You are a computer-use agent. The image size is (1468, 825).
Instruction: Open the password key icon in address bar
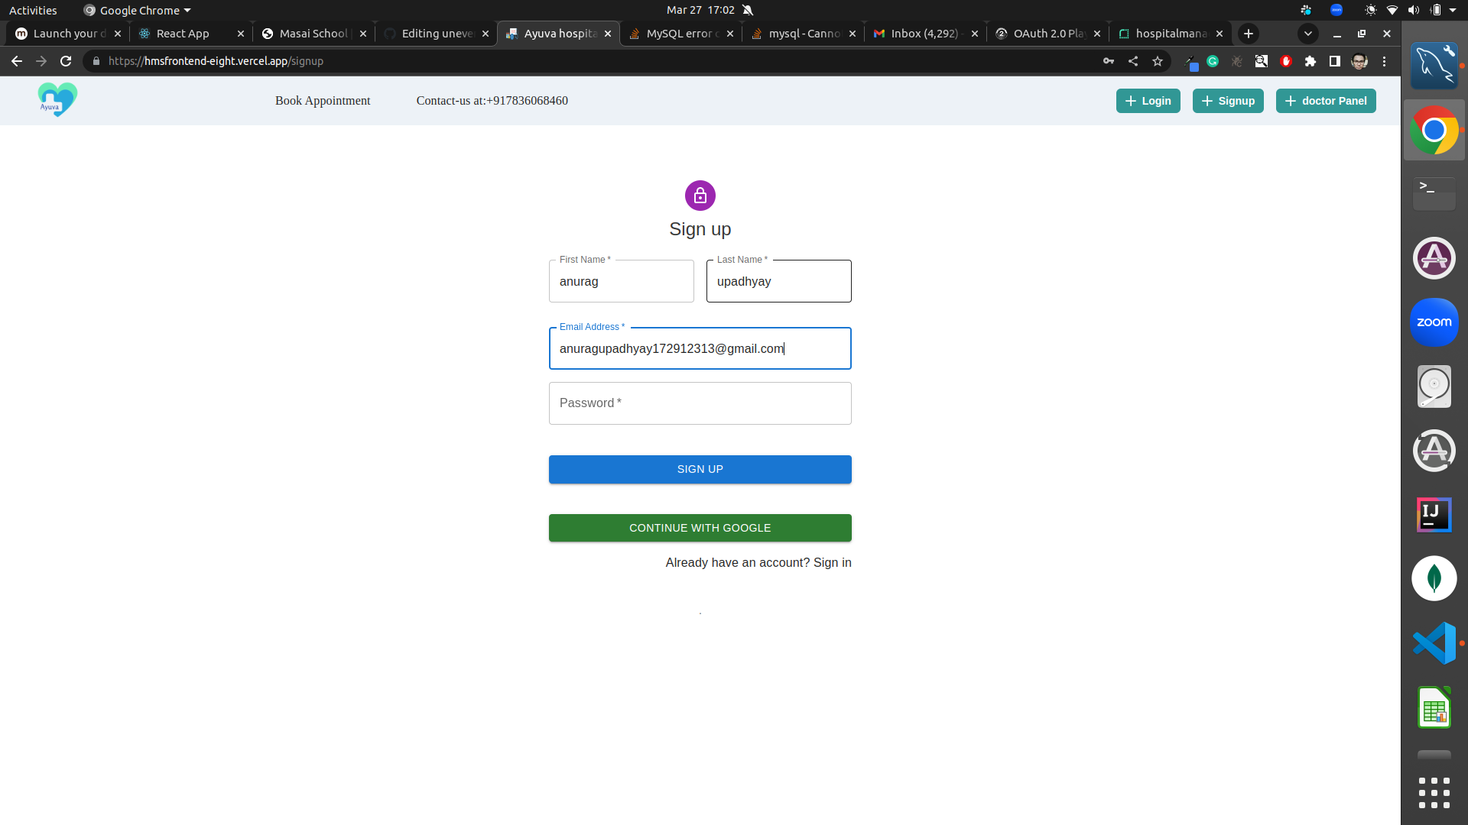point(1109,61)
